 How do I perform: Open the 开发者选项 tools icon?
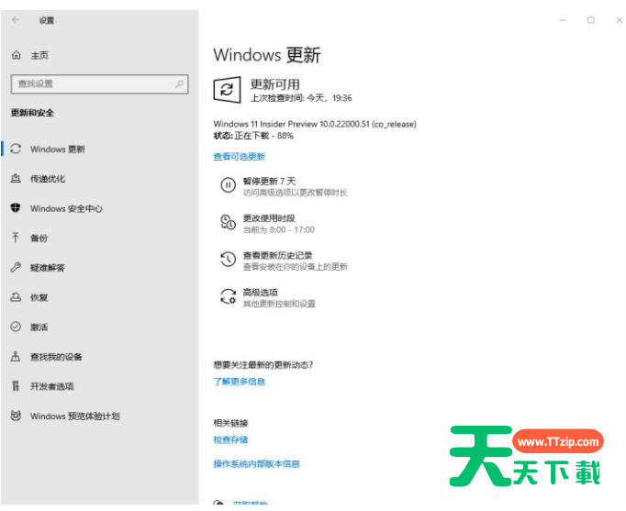[16, 385]
